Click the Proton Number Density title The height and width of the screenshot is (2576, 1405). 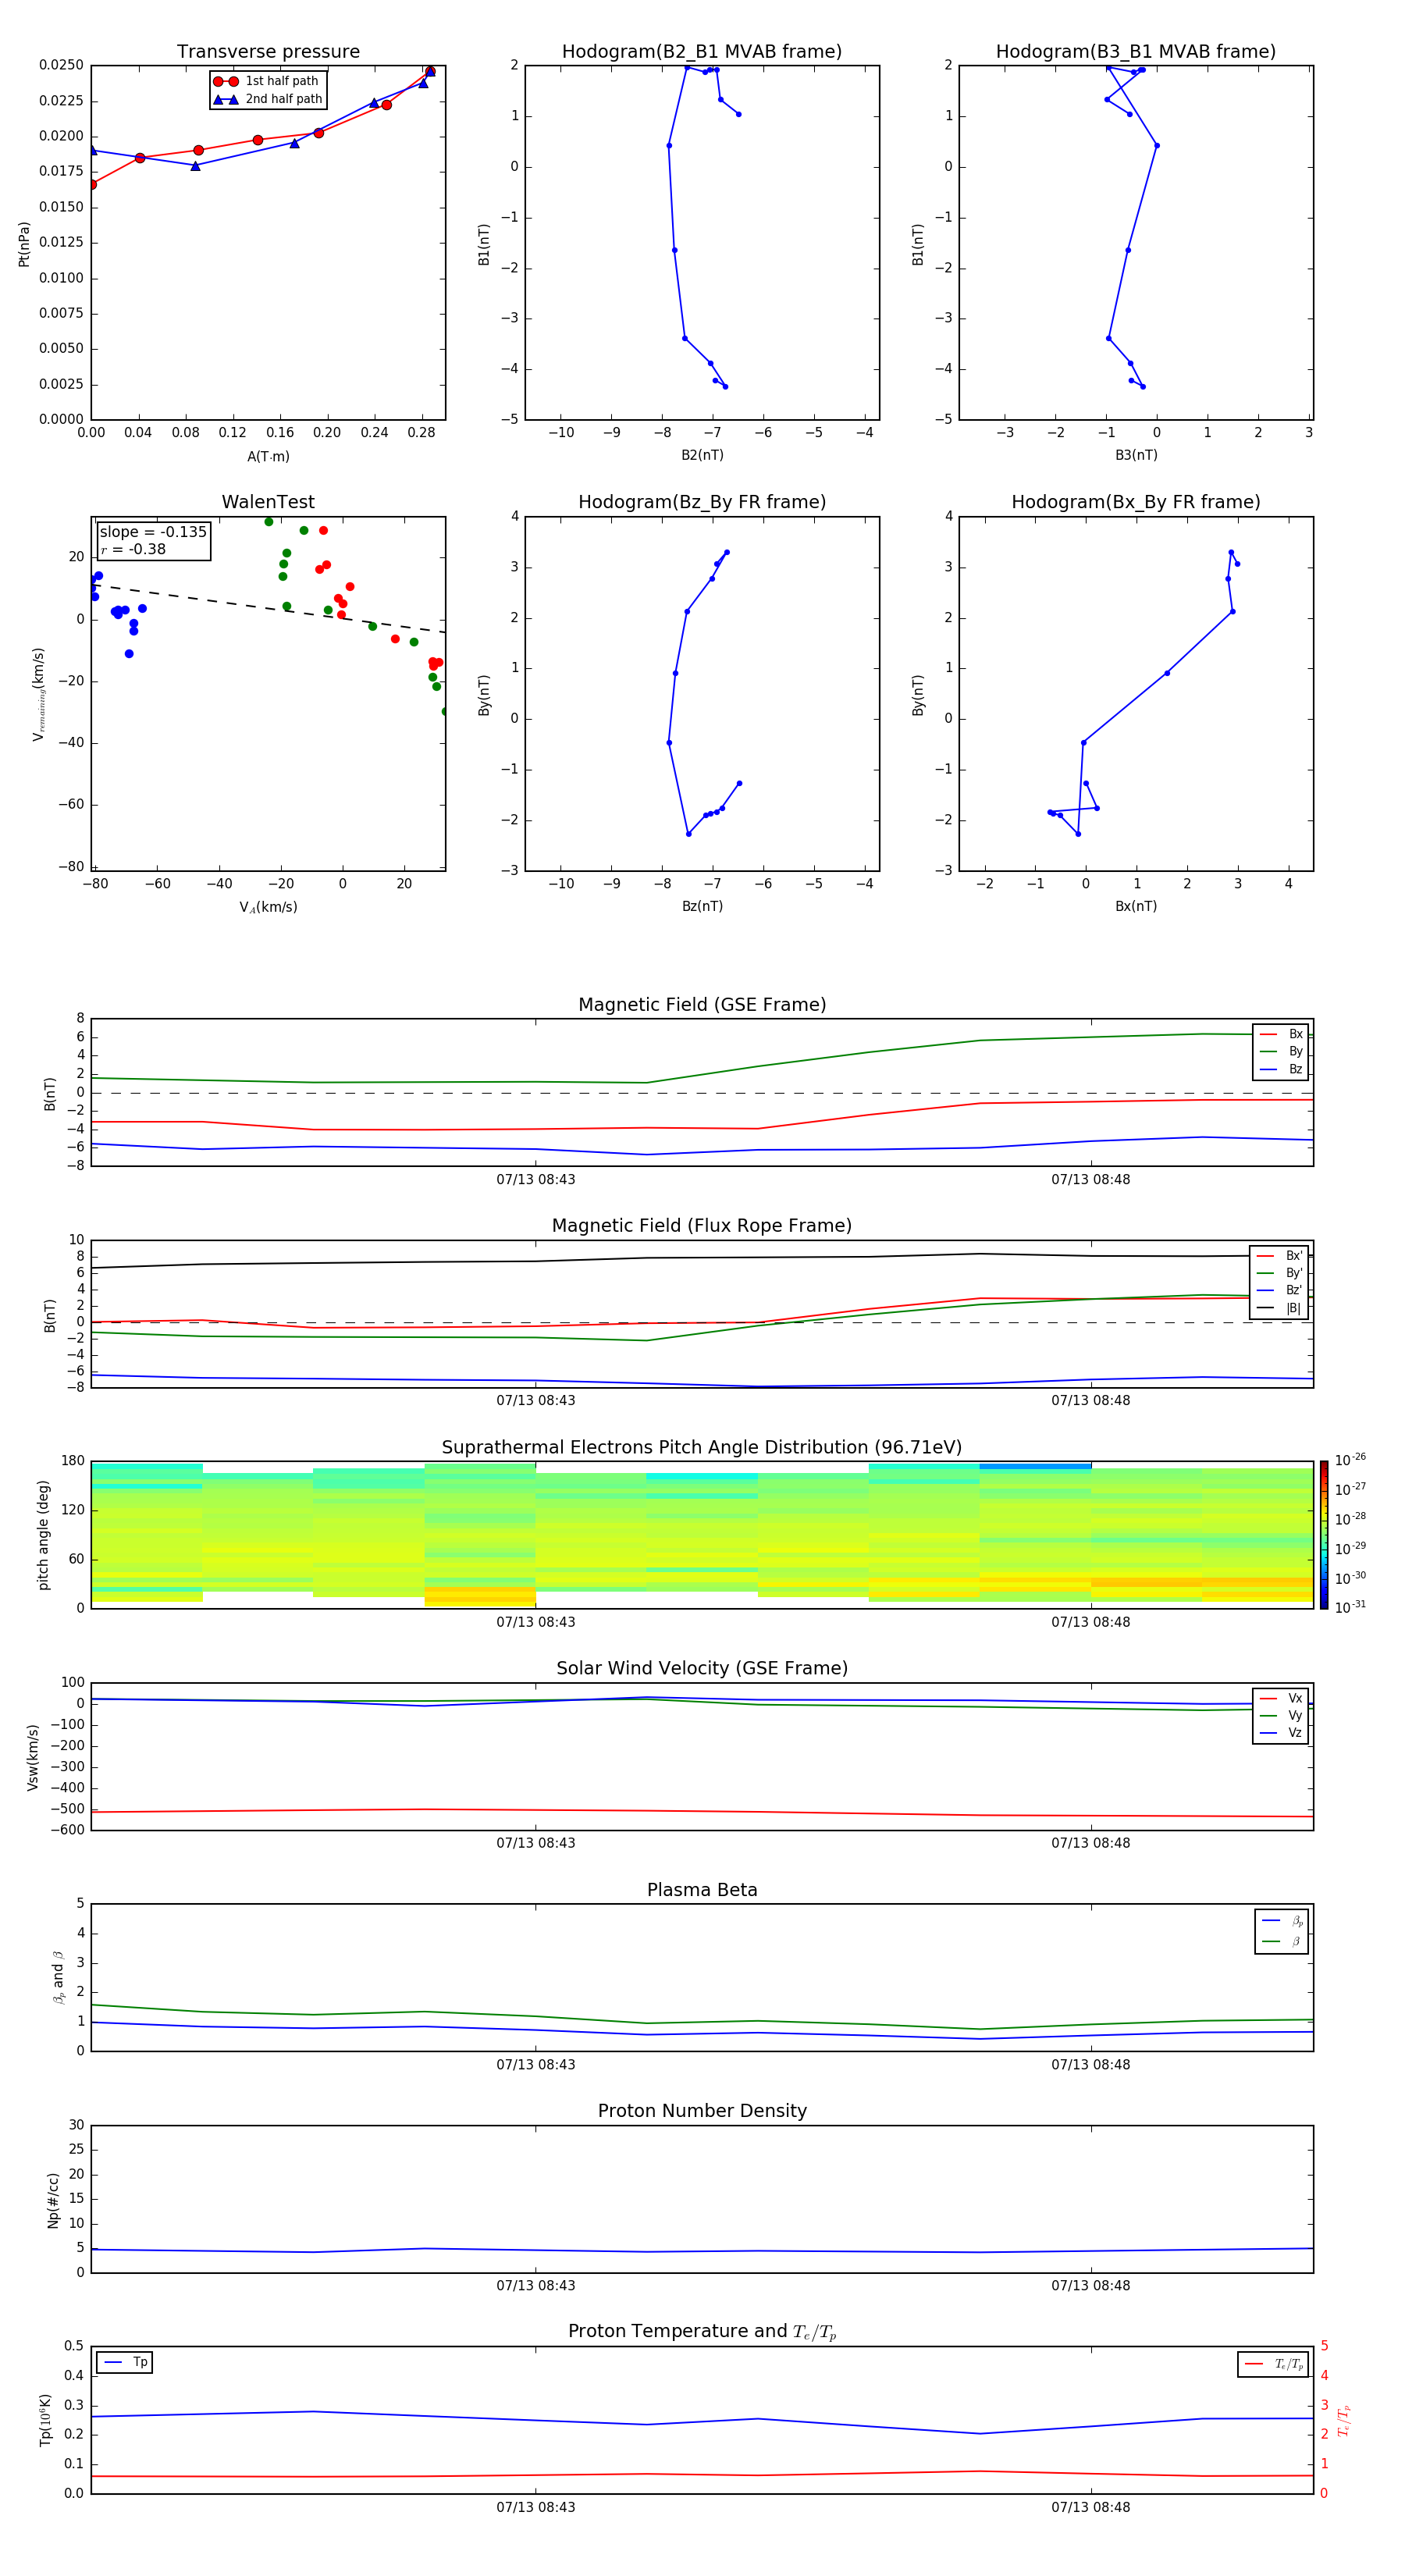tap(702, 2111)
